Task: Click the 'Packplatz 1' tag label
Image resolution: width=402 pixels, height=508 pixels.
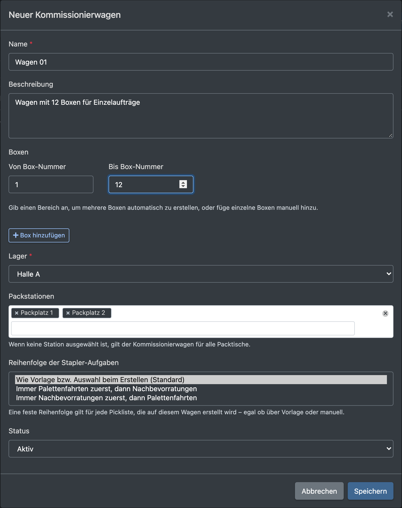Action: [x=37, y=313]
